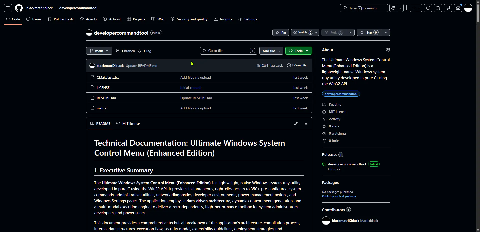Open the repository Settings tab

click(x=248, y=19)
